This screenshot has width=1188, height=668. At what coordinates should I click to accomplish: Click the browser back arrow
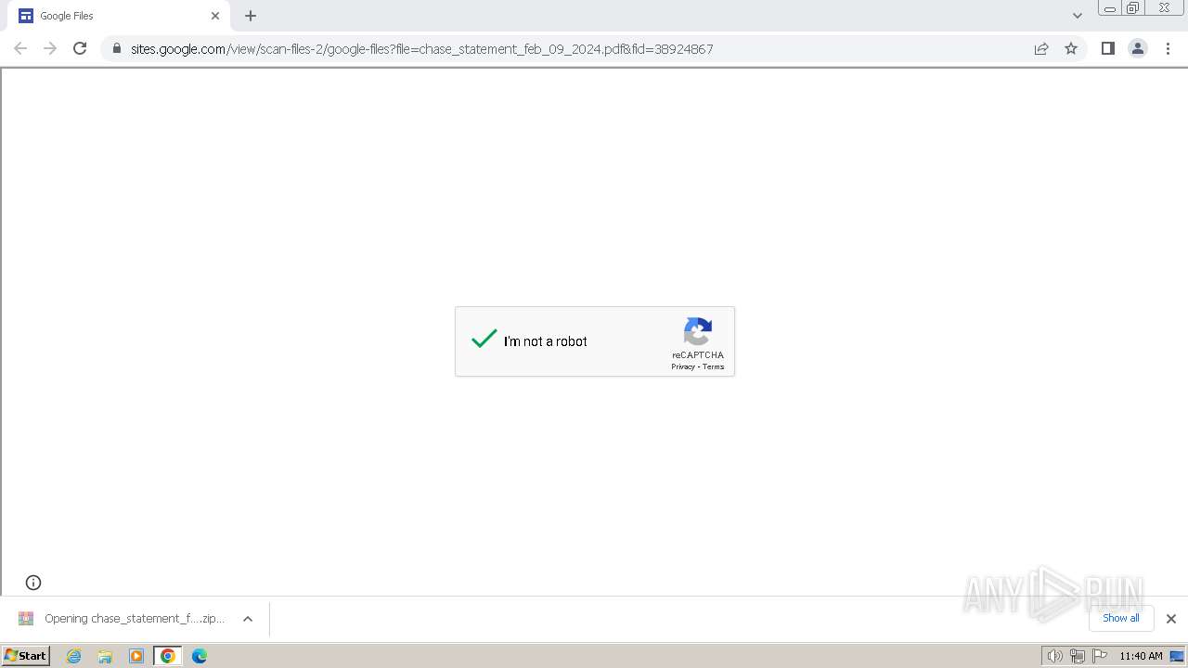pyautogui.click(x=20, y=48)
